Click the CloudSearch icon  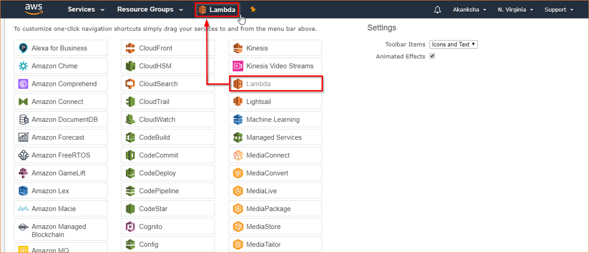pyautogui.click(x=130, y=84)
